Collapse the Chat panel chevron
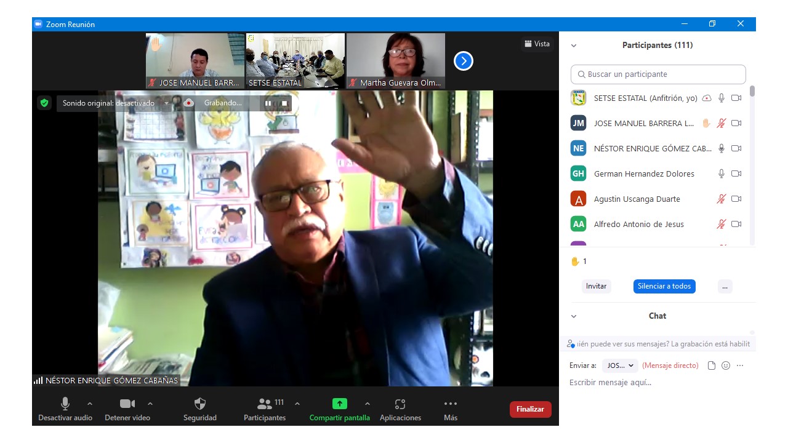Screen dimensions: 788x443 tap(574, 316)
